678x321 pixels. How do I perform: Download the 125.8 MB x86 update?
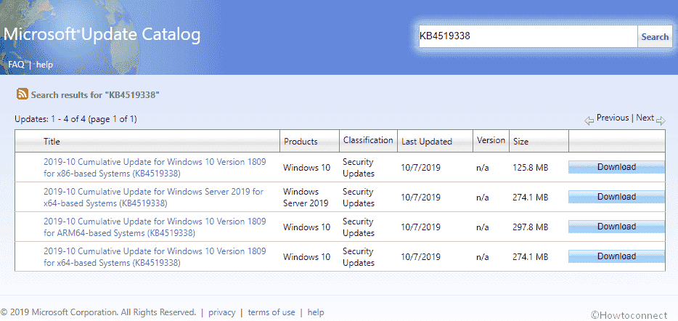click(x=616, y=167)
